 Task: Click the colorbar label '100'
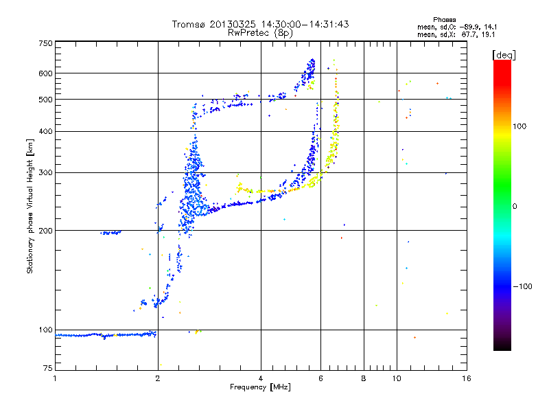coord(519,126)
